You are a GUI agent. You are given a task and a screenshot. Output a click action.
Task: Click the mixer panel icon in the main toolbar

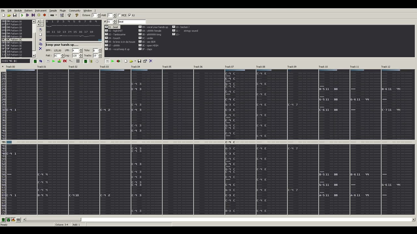pos(62,15)
